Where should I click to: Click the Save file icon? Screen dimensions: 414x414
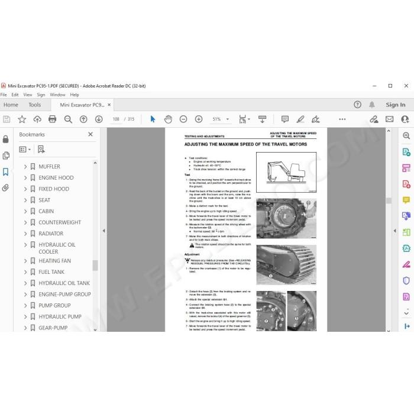(x=7, y=119)
